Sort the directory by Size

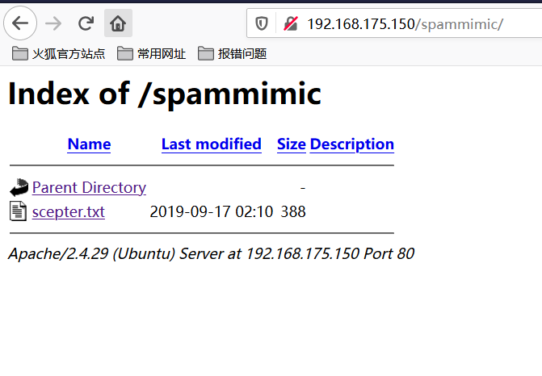point(291,144)
